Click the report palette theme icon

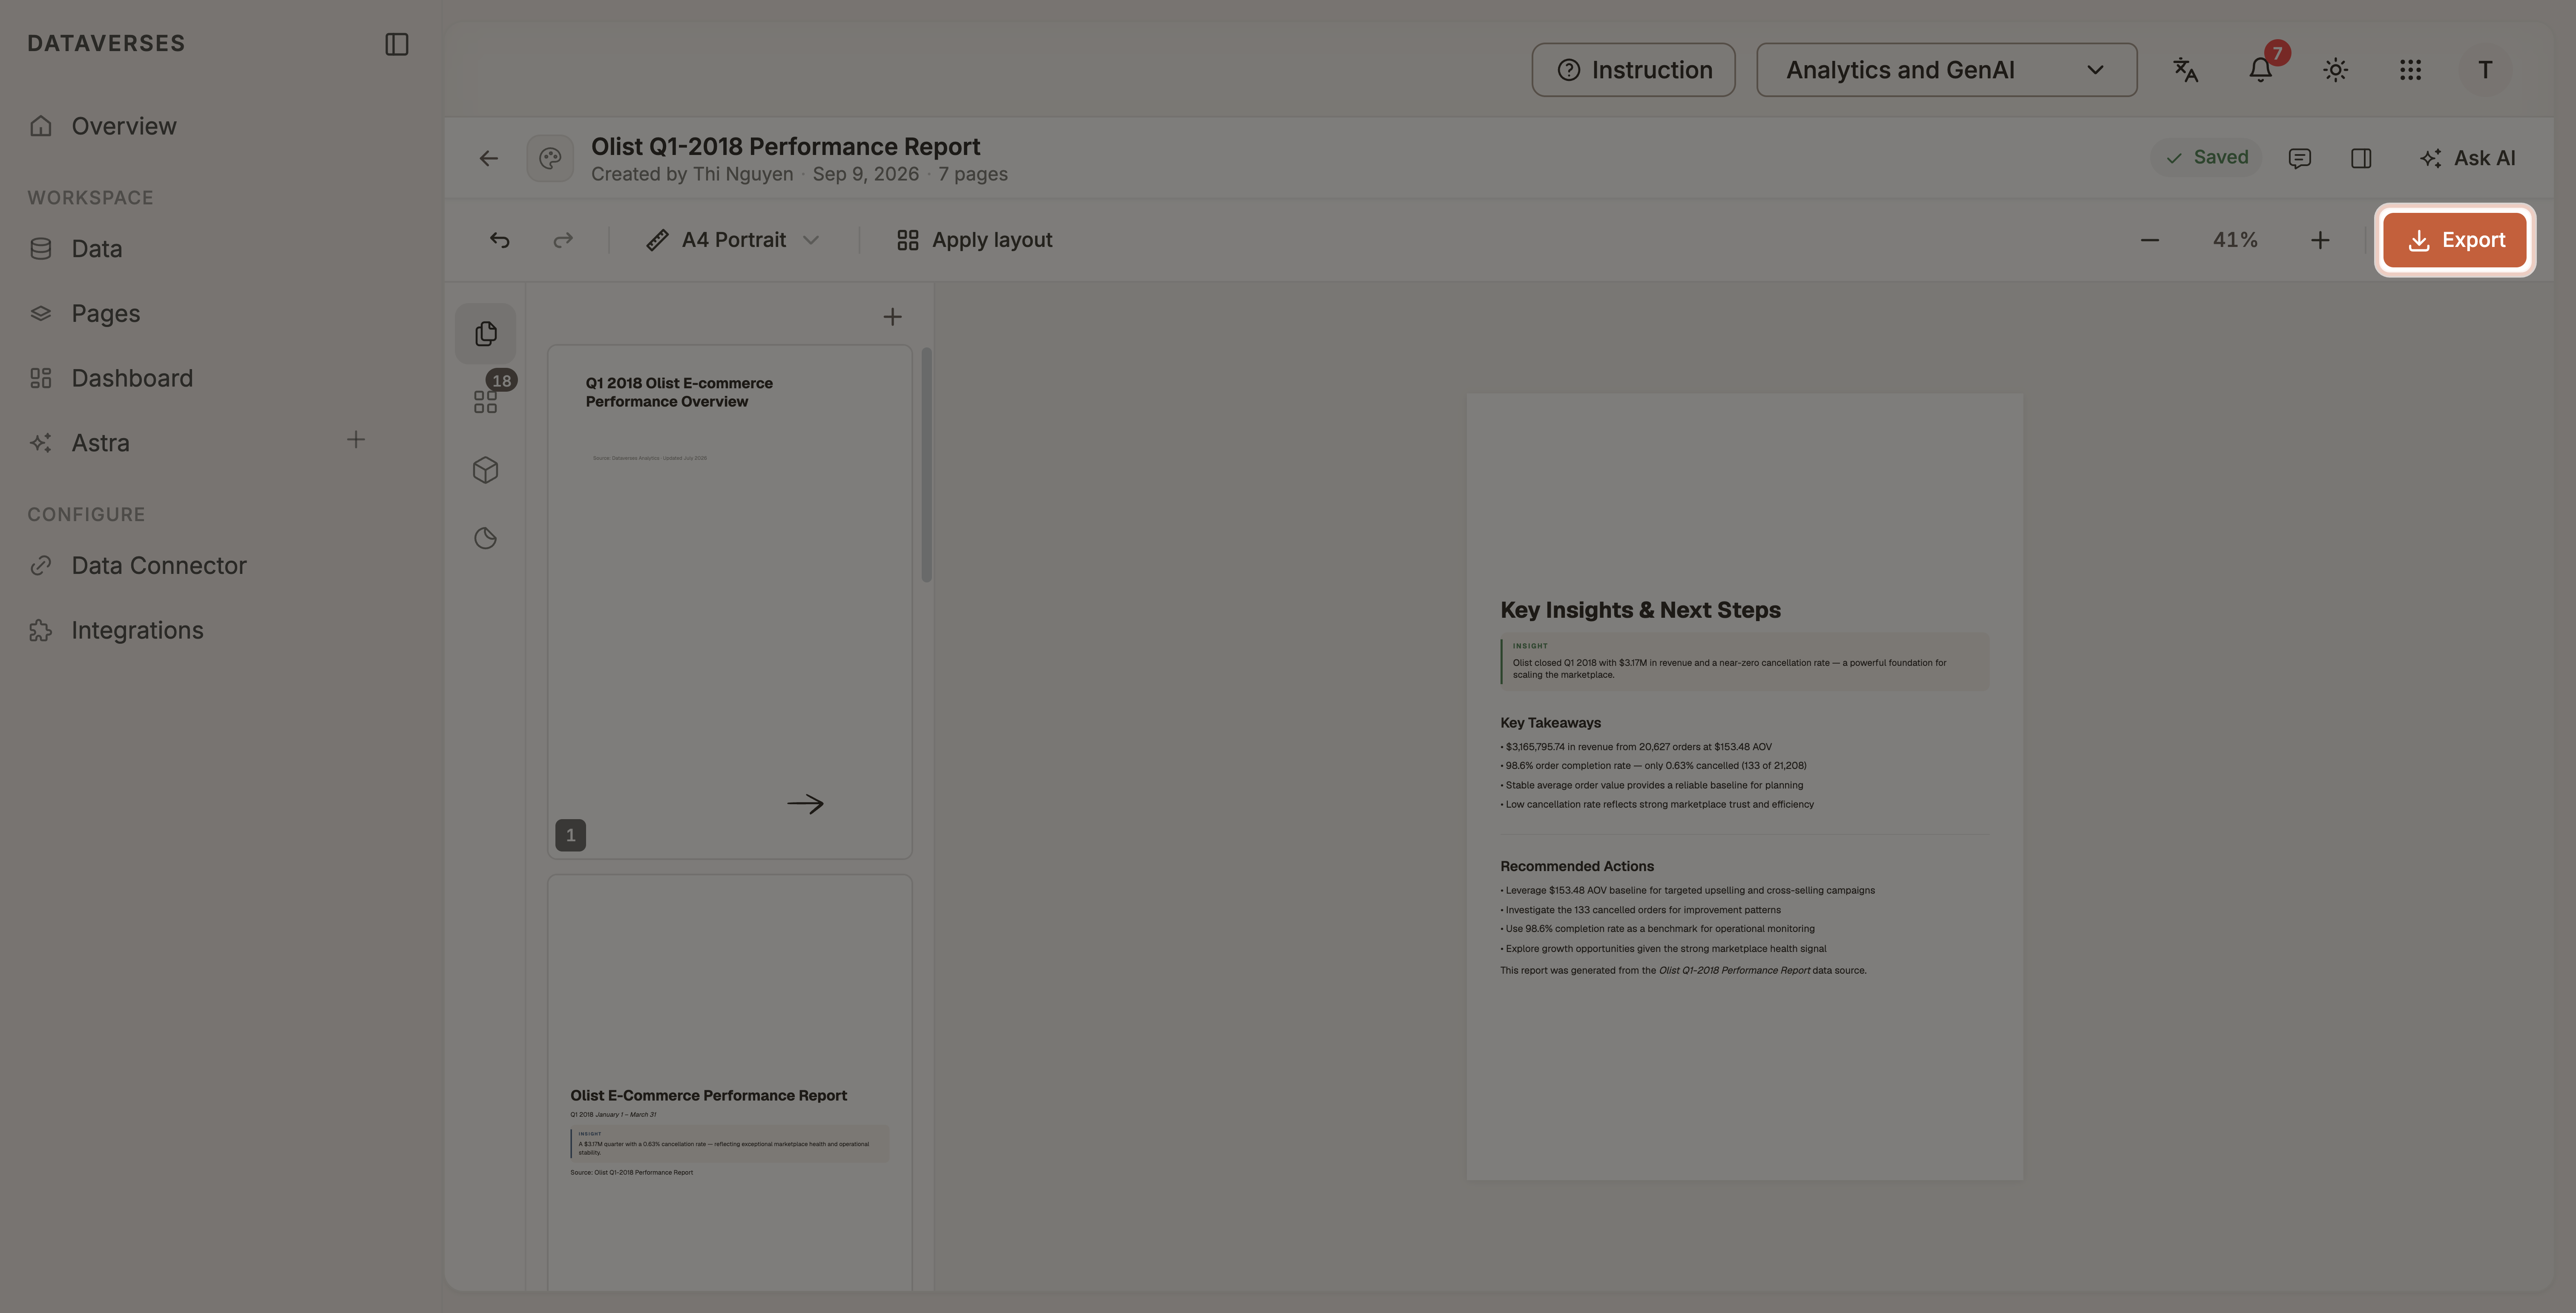click(550, 158)
